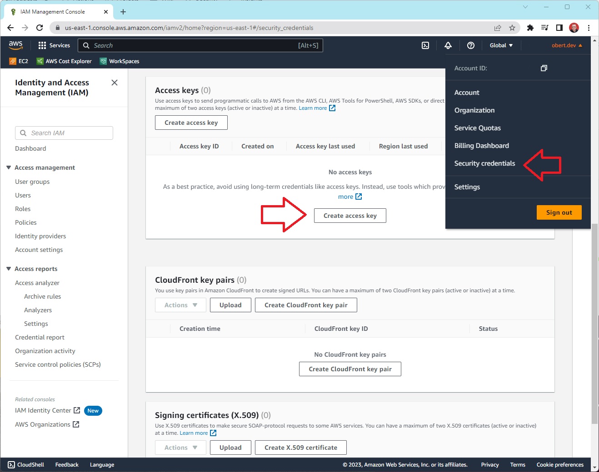Screen dimensions: 599x472
Task: Collapse the Access management section
Action: [9, 167]
